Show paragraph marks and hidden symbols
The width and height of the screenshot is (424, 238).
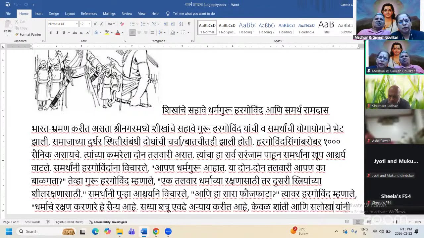click(189, 24)
